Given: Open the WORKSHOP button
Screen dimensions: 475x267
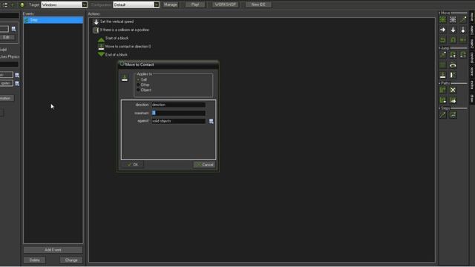Looking at the screenshot, I should tap(225, 4).
